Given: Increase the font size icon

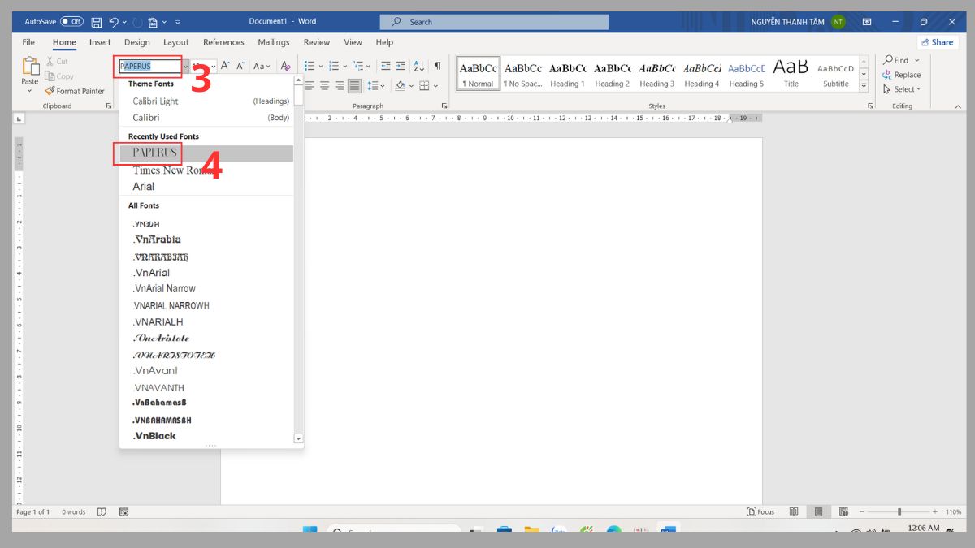Looking at the screenshot, I should coord(226,65).
